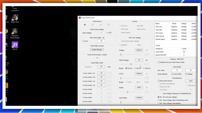Select OK - Do not save voltages
Image resolution: width=202 pixels, height=113 pixels.
[x=158, y=97]
